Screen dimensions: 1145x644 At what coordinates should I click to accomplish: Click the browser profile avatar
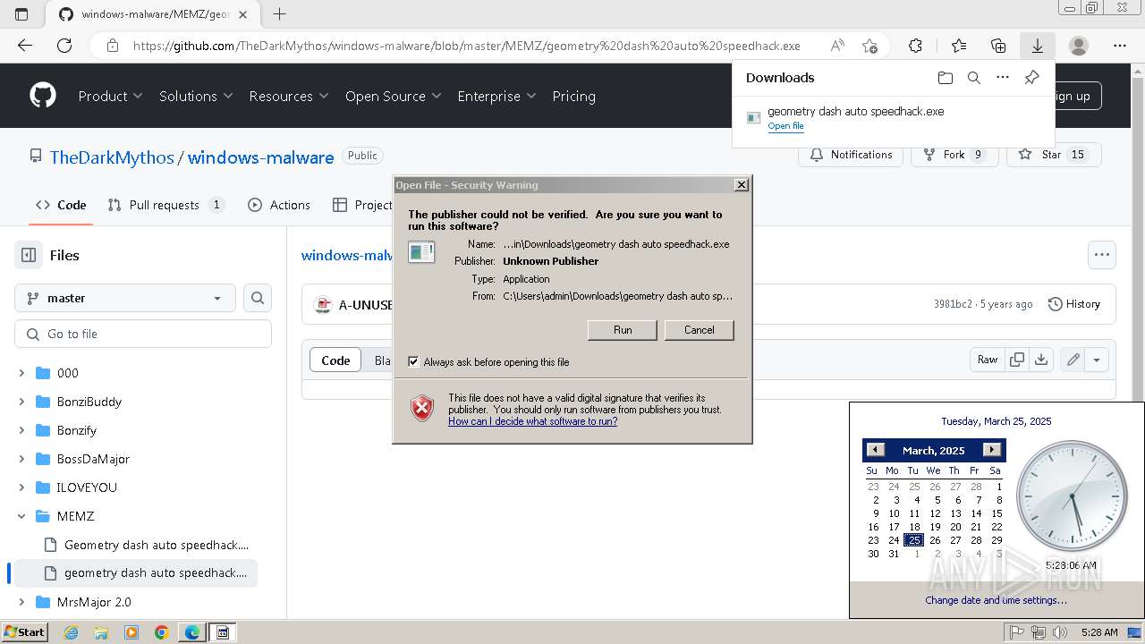pos(1079,46)
